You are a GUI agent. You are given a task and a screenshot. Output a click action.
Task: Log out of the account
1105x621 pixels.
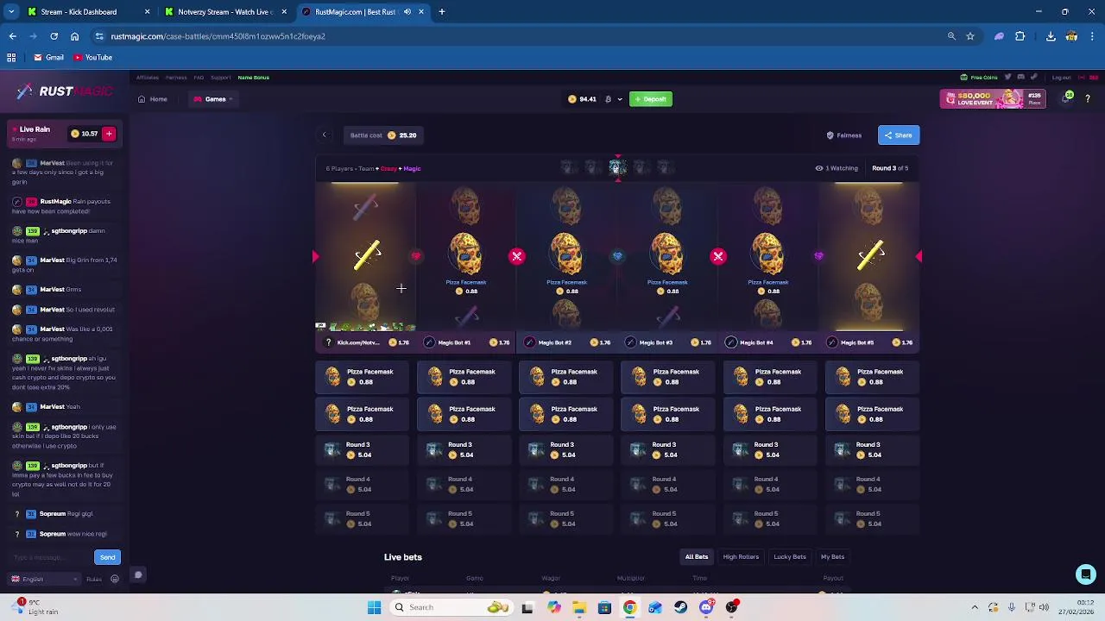(x=1062, y=78)
